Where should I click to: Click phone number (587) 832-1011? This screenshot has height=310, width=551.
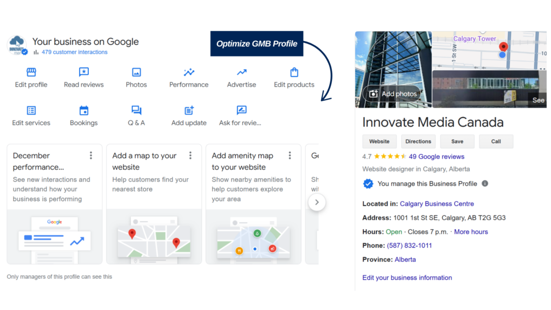(409, 245)
